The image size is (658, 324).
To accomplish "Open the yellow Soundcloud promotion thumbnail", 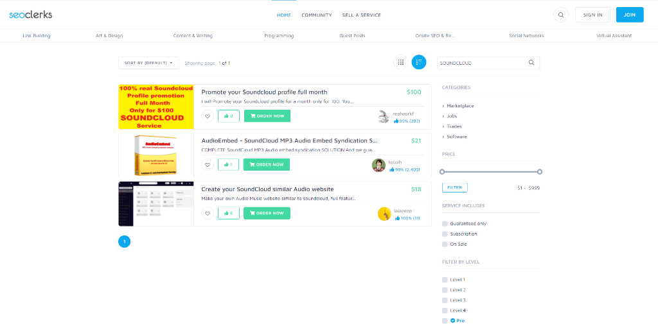I will [156, 107].
